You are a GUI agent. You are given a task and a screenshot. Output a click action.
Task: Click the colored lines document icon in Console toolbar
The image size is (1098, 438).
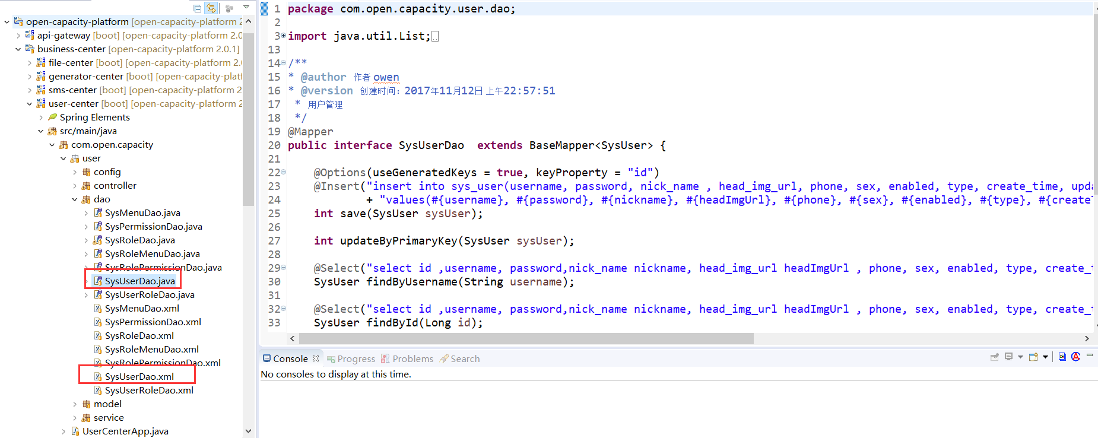point(1062,357)
